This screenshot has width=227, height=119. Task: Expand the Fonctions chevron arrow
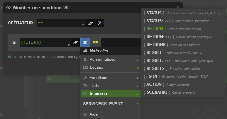click(138, 78)
